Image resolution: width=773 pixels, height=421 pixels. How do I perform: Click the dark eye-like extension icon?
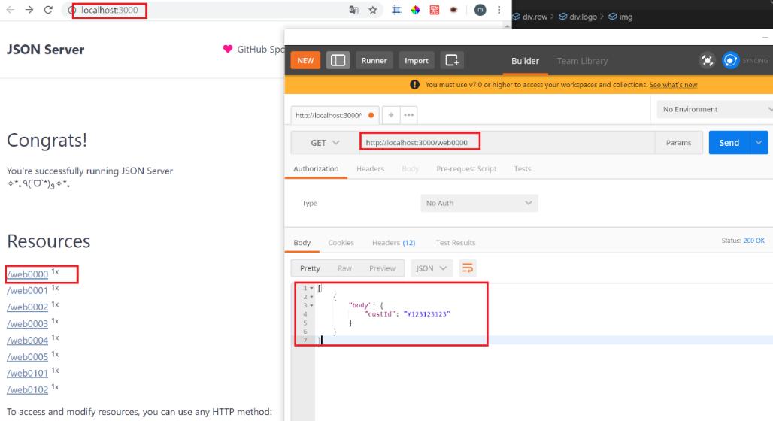[x=453, y=10]
